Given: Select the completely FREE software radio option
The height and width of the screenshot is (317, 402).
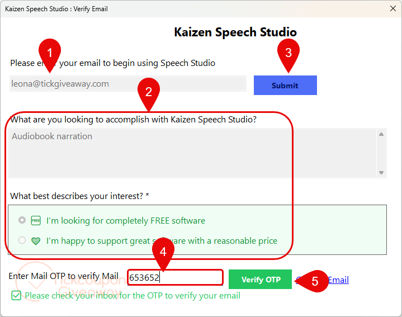Looking at the screenshot, I should pyautogui.click(x=22, y=220).
